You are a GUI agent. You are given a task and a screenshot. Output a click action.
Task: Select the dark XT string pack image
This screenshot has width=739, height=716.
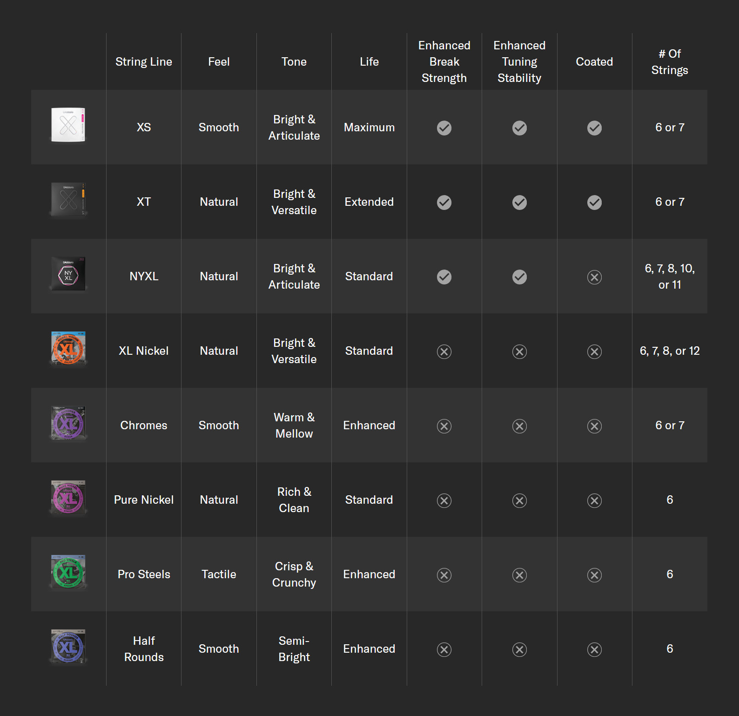point(68,200)
